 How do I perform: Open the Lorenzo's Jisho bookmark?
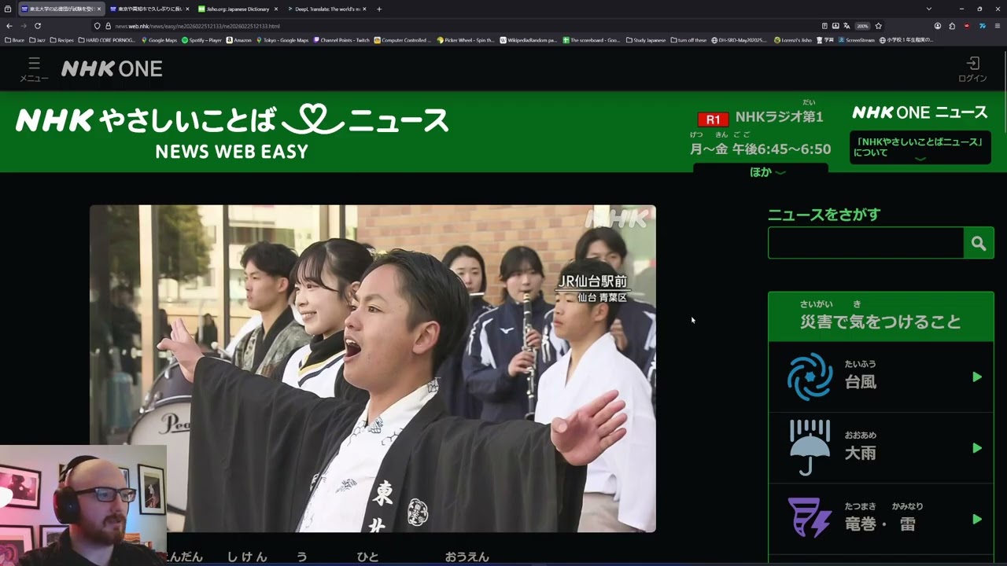tap(793, 40)
